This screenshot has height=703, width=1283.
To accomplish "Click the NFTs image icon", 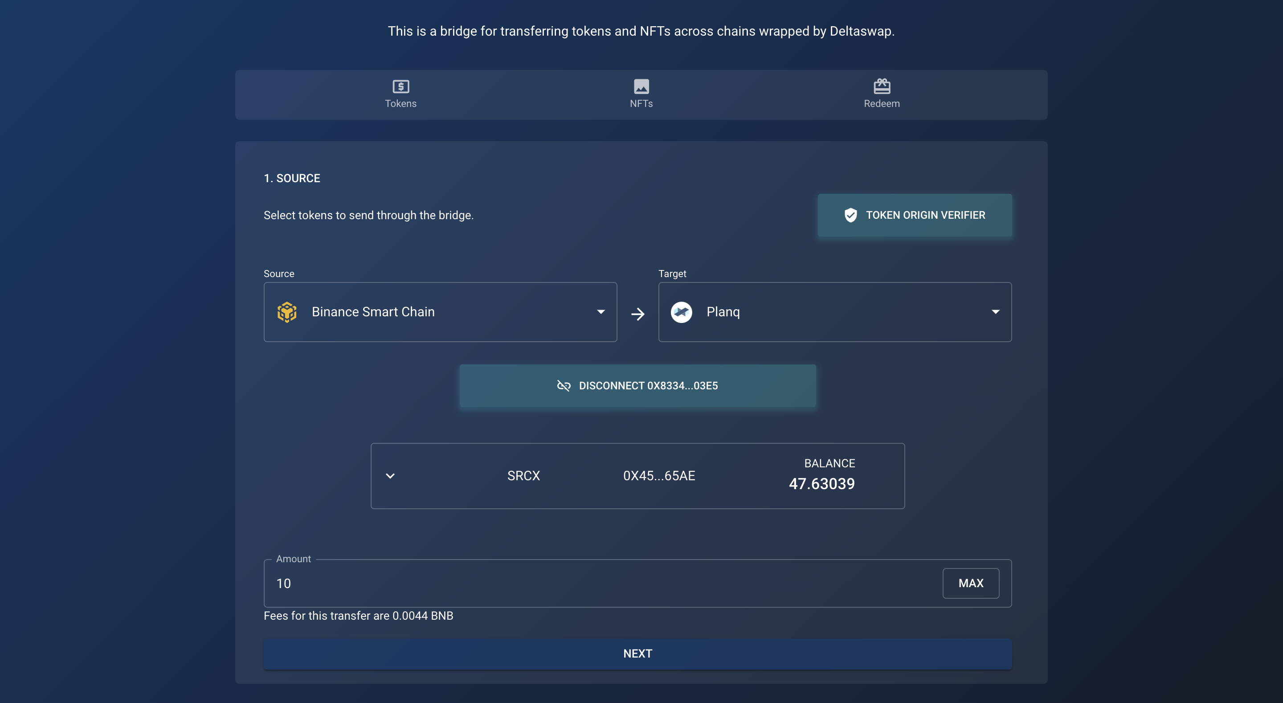I will coord(641,86).
